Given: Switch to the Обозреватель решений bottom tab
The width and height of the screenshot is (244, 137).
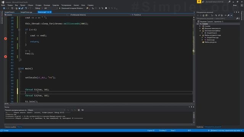Looking at the screenshot, I should click(213, 127).
